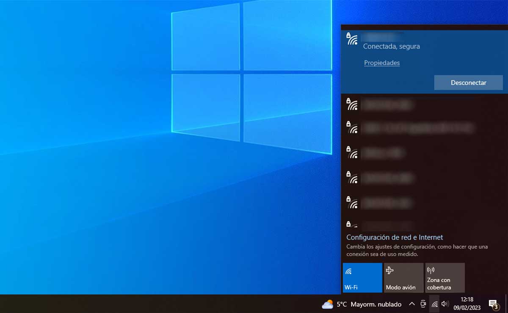Image resolution: width=508 pixels, height=313 pixels.
Task: Open the taskbar clock showing 12:18
Action: pos(468,304)
